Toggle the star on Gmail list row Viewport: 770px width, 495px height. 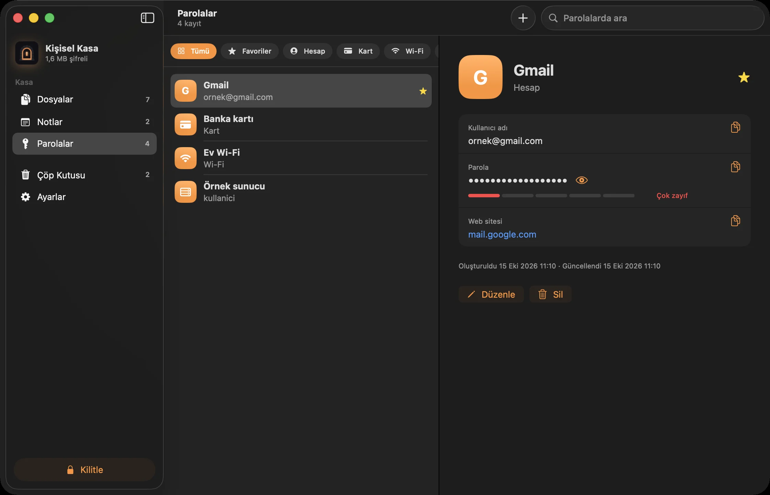[x=423, y=91]
